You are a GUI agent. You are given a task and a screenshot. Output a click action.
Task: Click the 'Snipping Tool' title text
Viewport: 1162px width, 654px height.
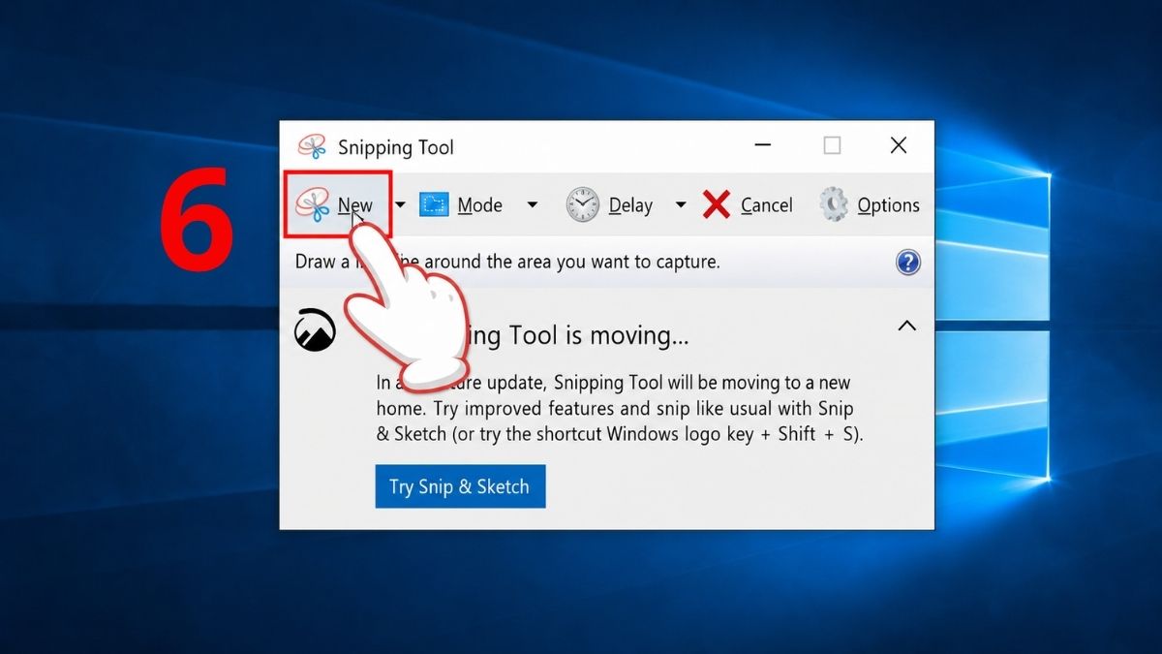396,147
